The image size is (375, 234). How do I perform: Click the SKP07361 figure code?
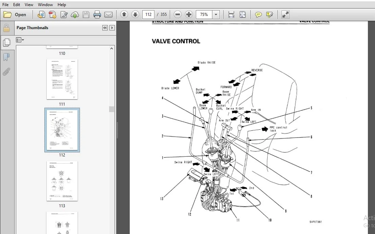316,222
